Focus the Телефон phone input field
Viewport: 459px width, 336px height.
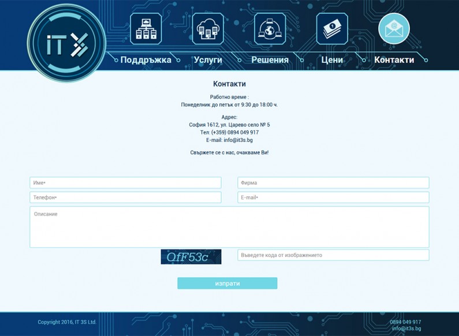125,197
